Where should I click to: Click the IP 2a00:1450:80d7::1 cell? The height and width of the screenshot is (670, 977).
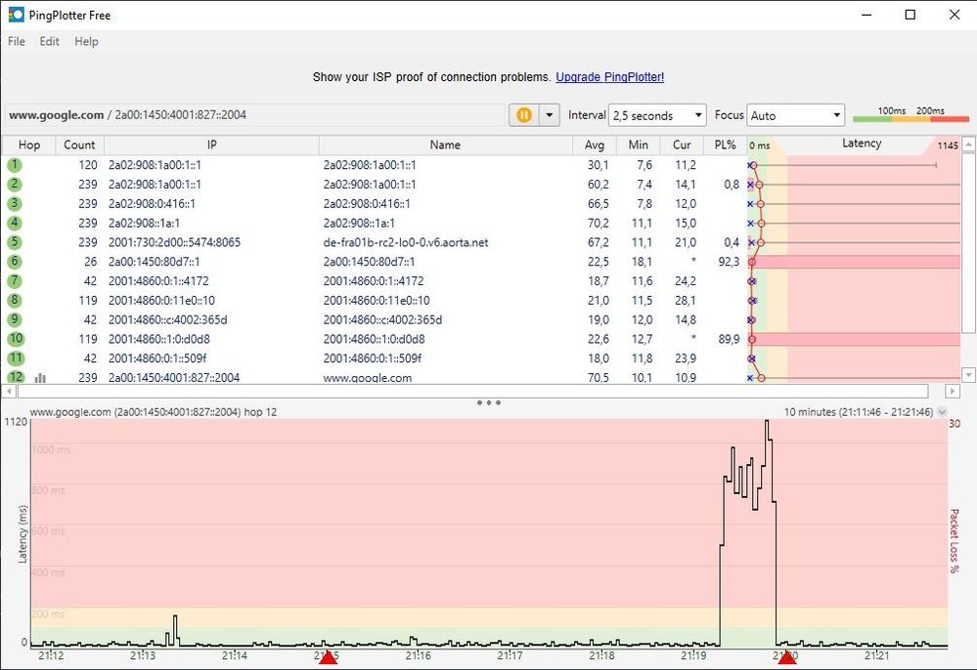154,262
